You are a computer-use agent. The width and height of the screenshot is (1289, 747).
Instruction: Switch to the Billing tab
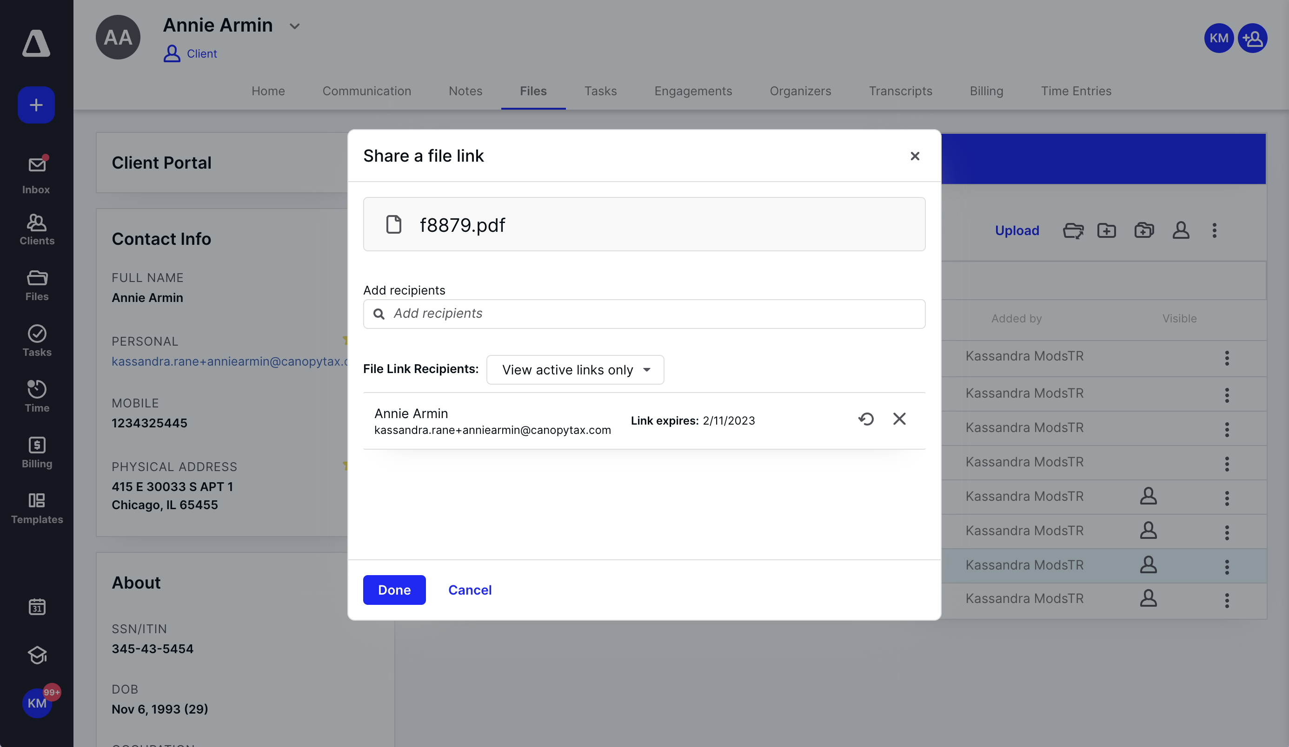click(986, 90)
